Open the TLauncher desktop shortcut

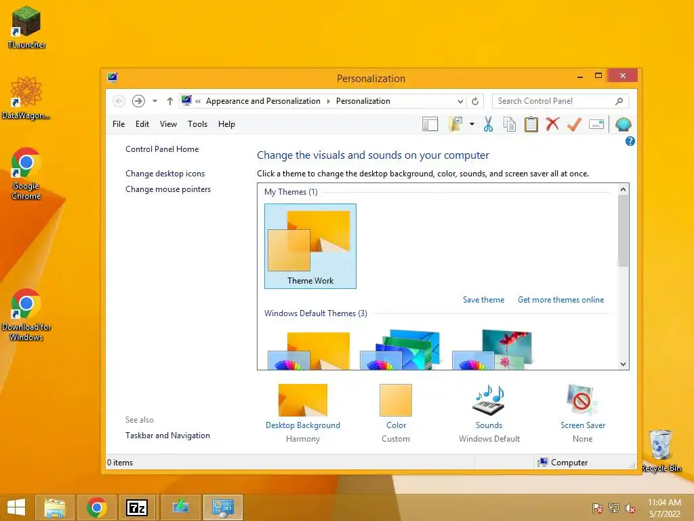pyautogui.click(x=26, y=27)
